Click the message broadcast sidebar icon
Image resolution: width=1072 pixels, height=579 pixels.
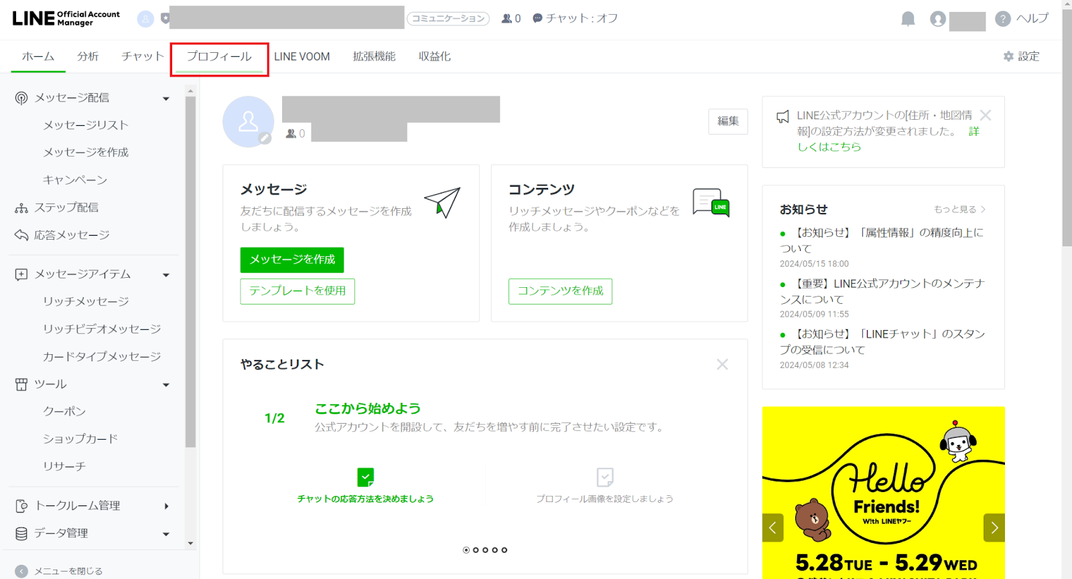click(x=21, y=98)
